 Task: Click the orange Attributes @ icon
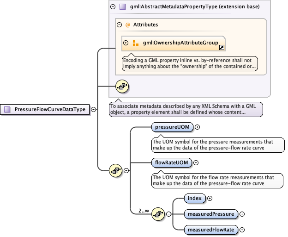[127, 25]
